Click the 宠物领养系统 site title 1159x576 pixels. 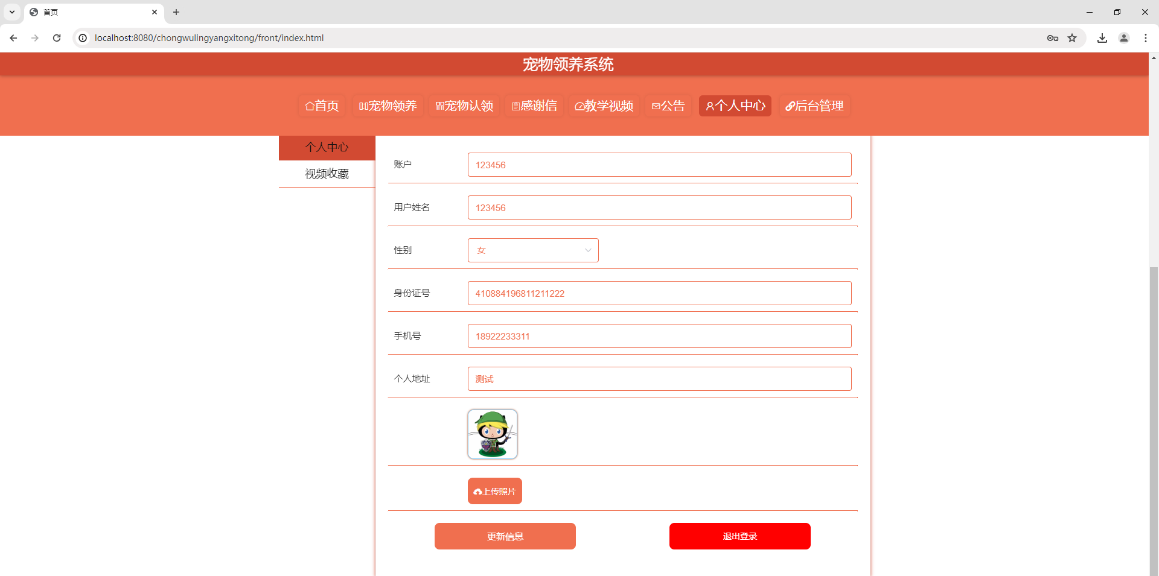[568, 65]
